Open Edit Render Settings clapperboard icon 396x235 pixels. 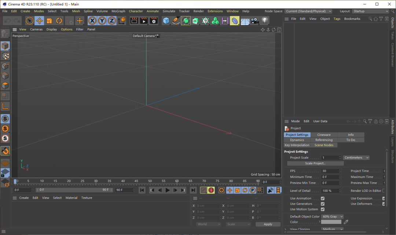click(154, 21)
